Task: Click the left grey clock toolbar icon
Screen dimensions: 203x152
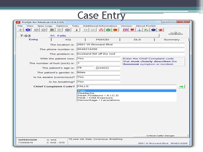Action: pos(36,30)
